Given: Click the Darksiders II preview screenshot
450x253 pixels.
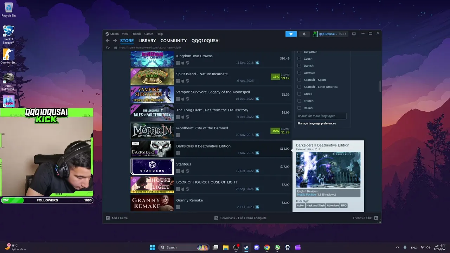Looking at the screenshot, I should point(328,170).
